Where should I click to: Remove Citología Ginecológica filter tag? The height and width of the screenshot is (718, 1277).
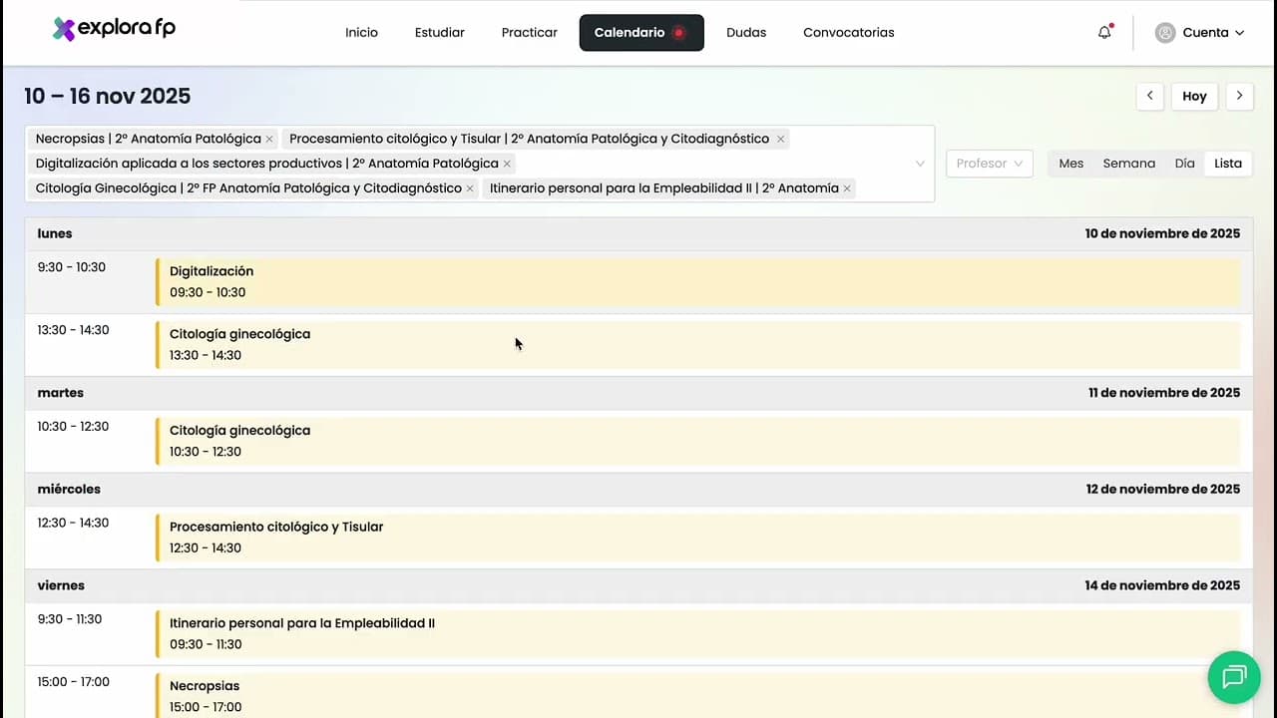[470, 189]
